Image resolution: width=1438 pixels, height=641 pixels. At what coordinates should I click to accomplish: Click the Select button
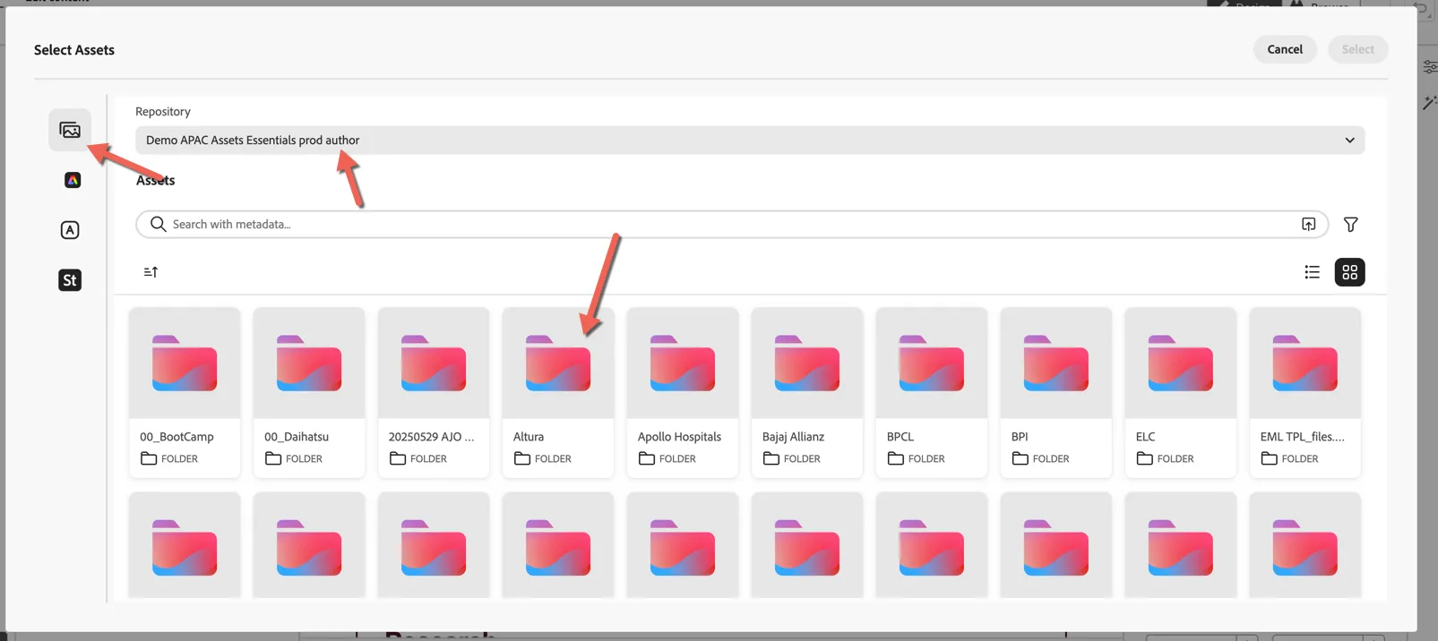[1357, 49]
